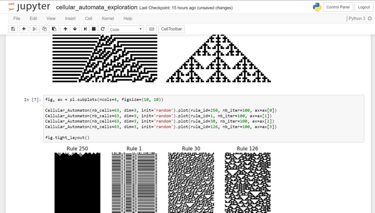375x213 pixels.
Task: Open the Cell menu
Action: point(88,18)
